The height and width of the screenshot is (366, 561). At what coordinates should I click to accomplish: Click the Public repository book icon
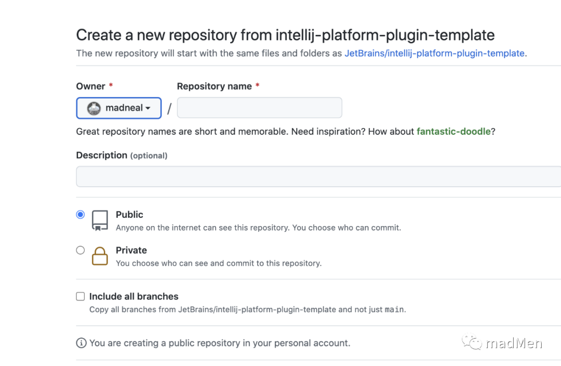[100, 220]
